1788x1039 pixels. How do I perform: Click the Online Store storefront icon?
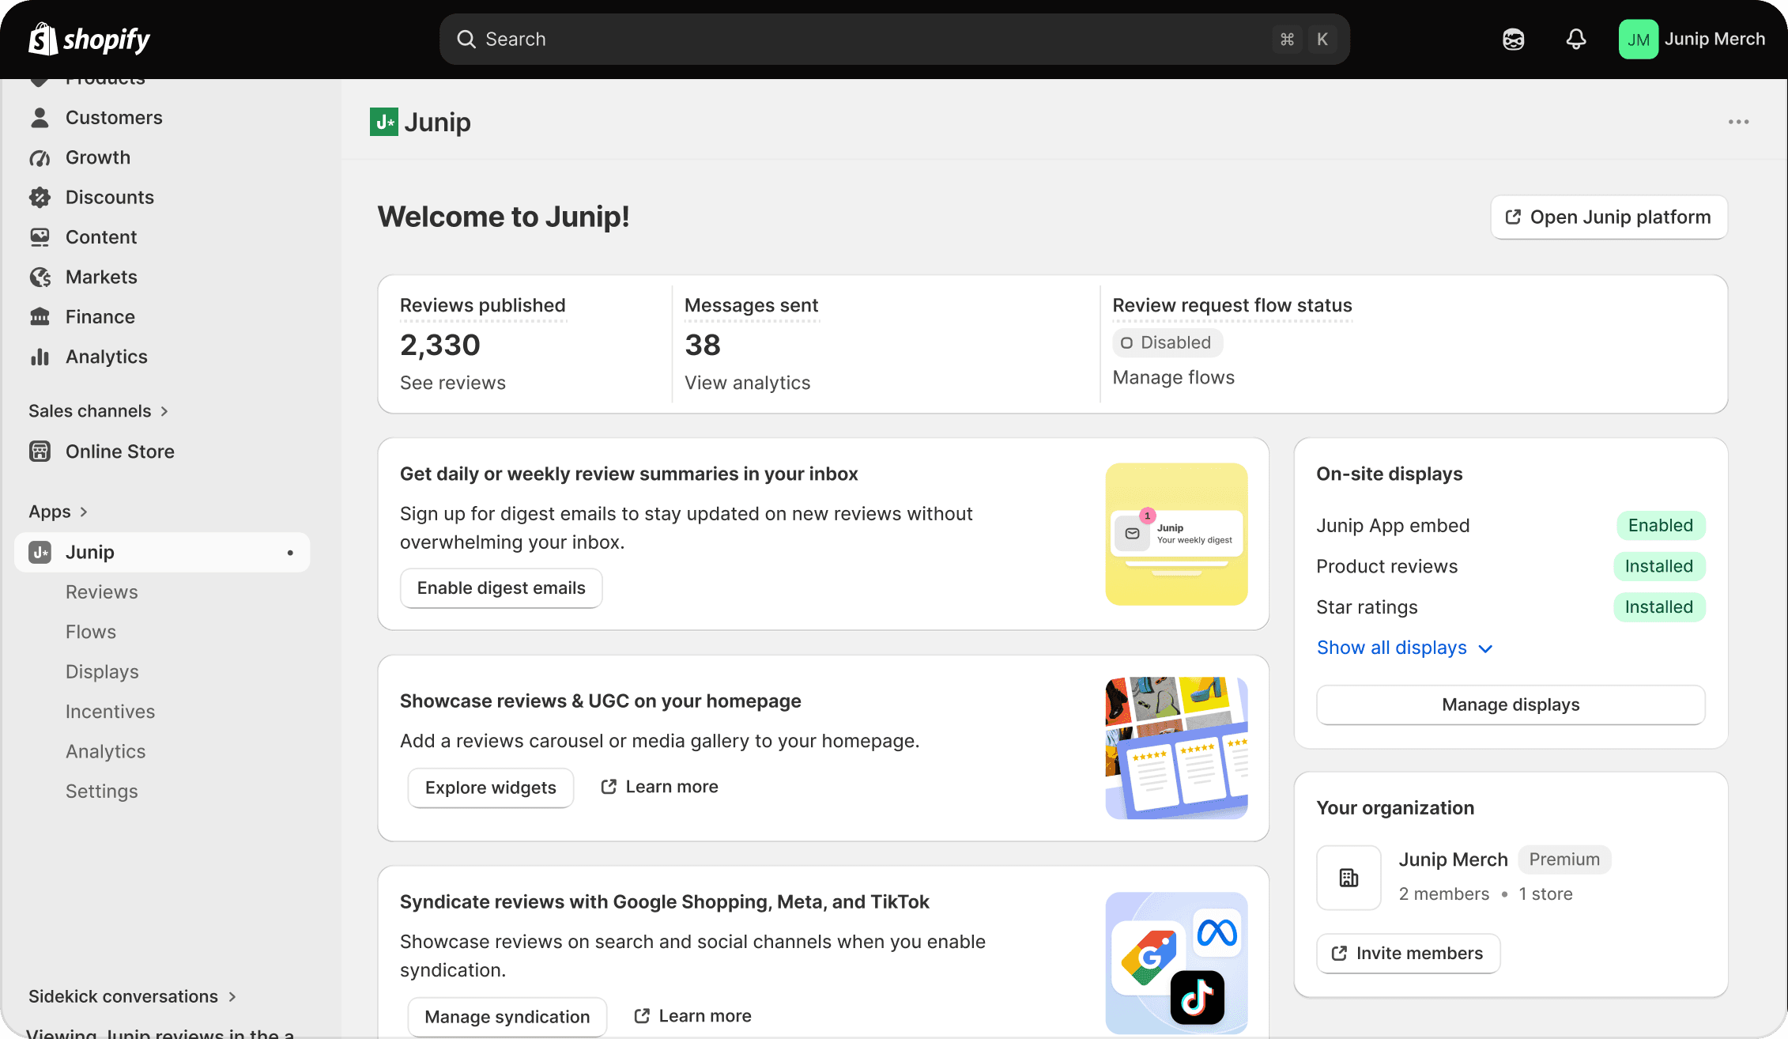[40, 451]
